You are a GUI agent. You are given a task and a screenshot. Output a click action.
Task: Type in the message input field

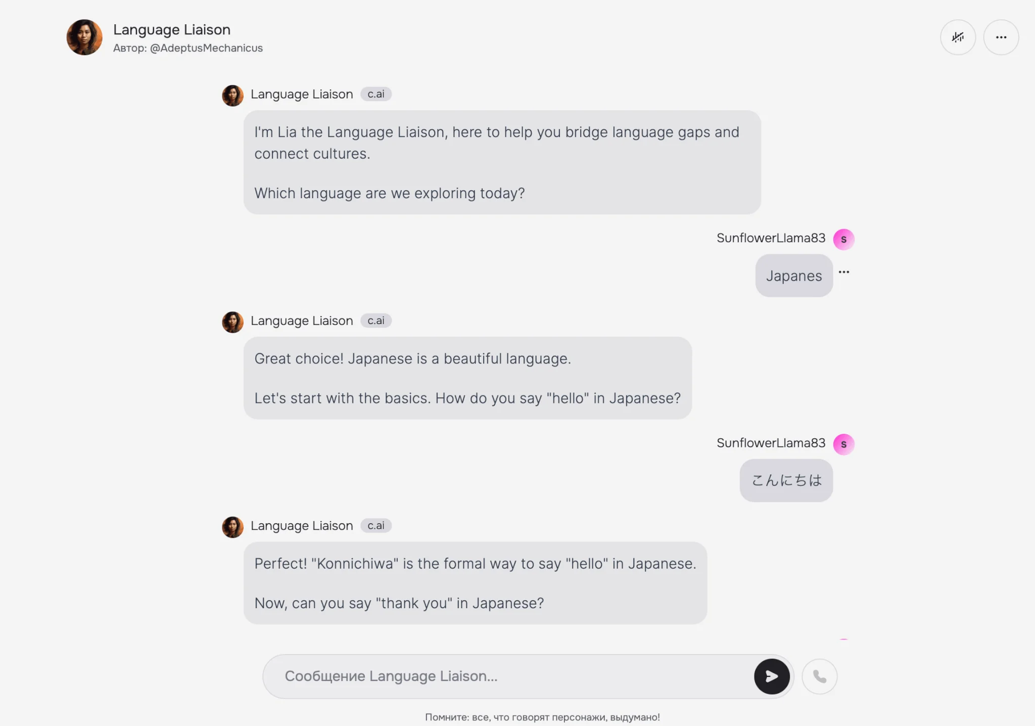click(x=505, y=676)
